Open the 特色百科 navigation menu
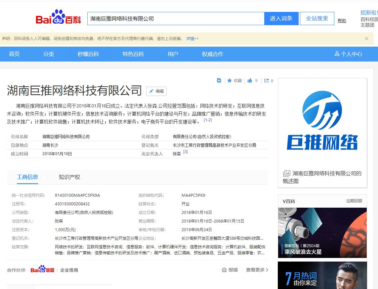The height and width of the screenshot is (289, 378). [133, 54]
